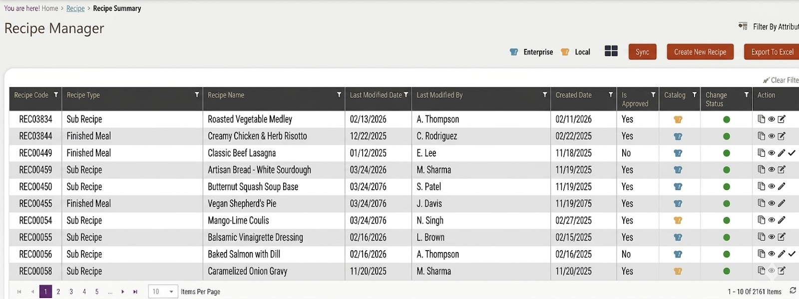This screenshot has height=299, width=799.
Task: Click pencil edit icon for Butternut Squash Soup Base
Action: pyautogui.click(x=782, y=187)
